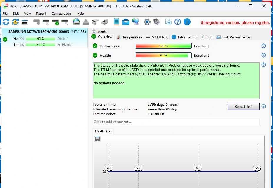This screenshot has height=188, width=273.
Task: Open the File menu
Action: pyautogui.click(x=5, y=14)
